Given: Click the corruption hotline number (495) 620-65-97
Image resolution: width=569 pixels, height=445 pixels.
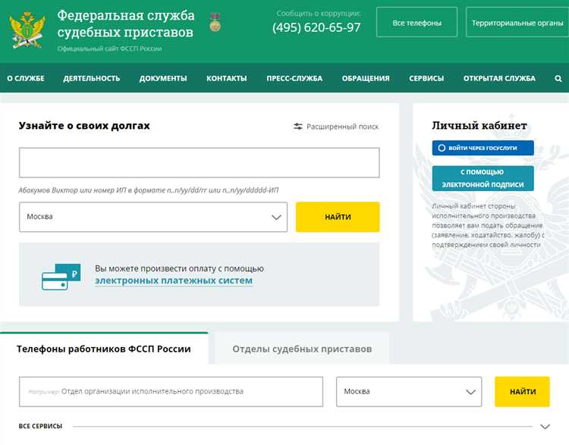Looking at the screenshot, I should 316,27.
